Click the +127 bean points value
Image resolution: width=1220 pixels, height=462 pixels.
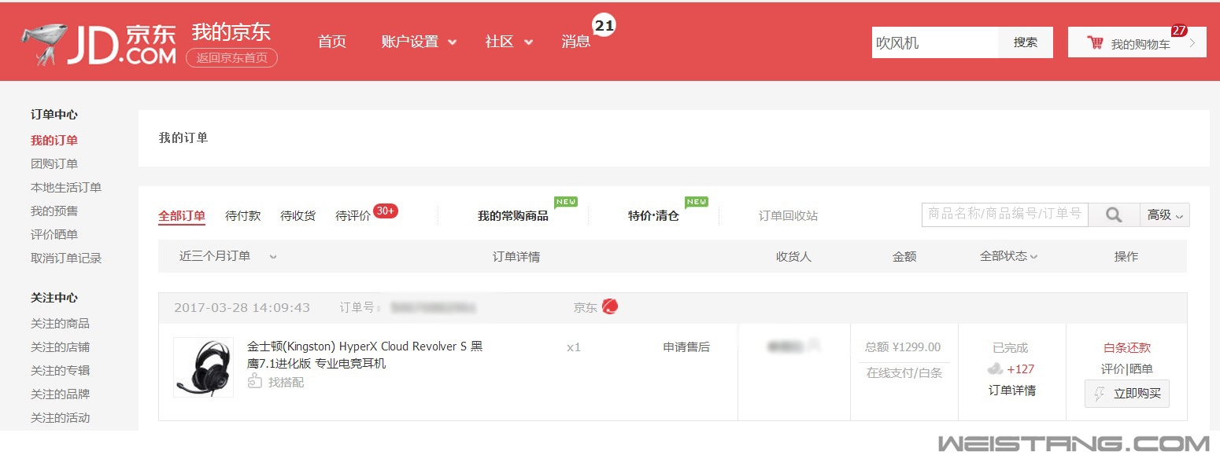[x=1021, y=369]
